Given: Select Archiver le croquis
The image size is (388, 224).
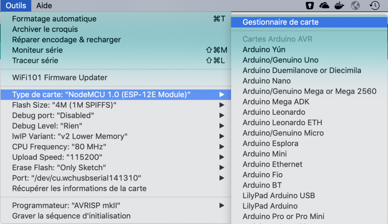Looking at the screenshot, I should [x=116, y=29].
